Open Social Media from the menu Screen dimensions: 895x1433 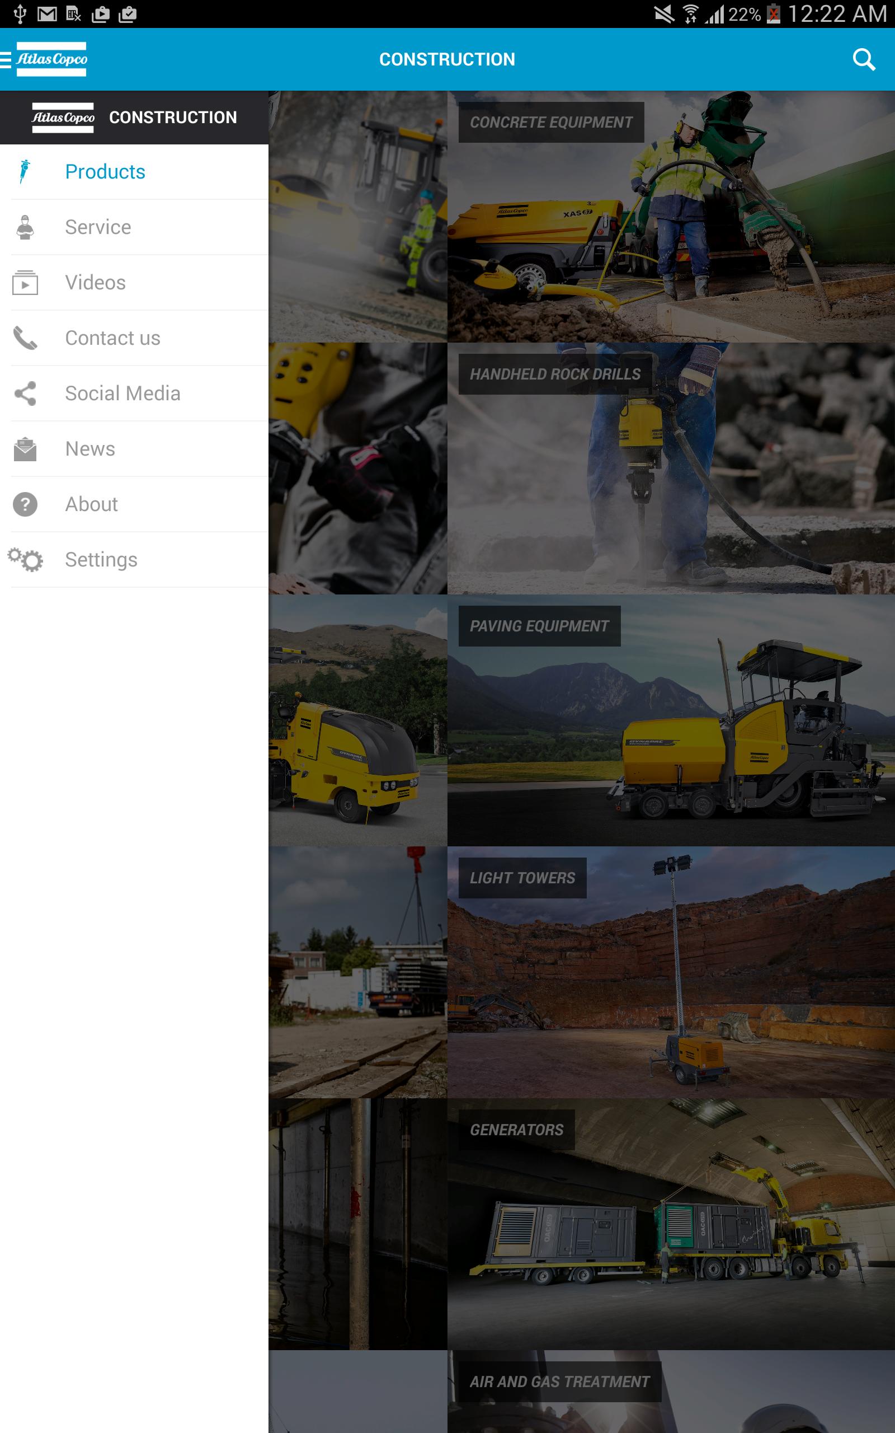tap(134, 393)
